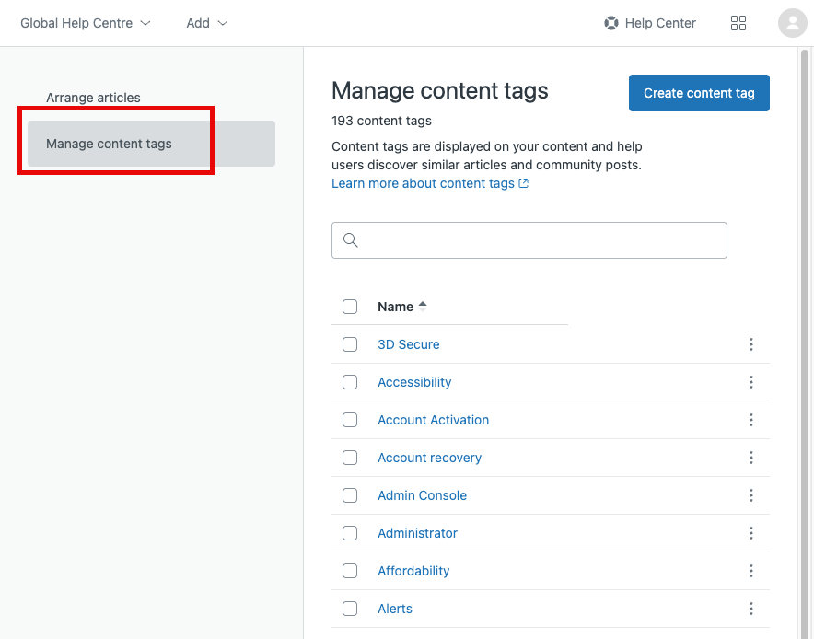The height and width of the screenshot is (639, 814).
Task: Open the options menu for 3D Secure
Action: pos(751,344)
